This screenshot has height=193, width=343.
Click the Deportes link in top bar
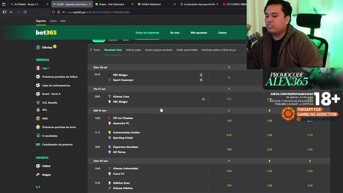(41, 21)
